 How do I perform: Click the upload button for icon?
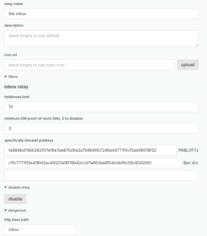[x=188, y=65]
